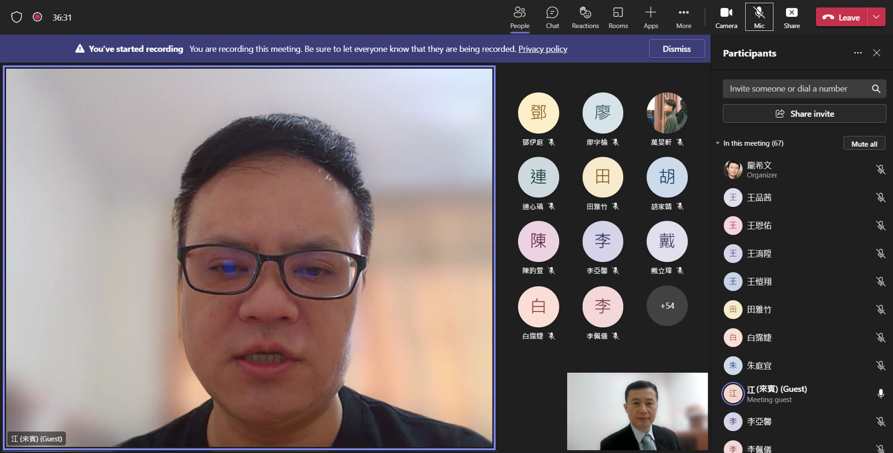This screenshot has height=453, width=893.
Task: Open the More actions menu
Action: [x=684, y=18]
